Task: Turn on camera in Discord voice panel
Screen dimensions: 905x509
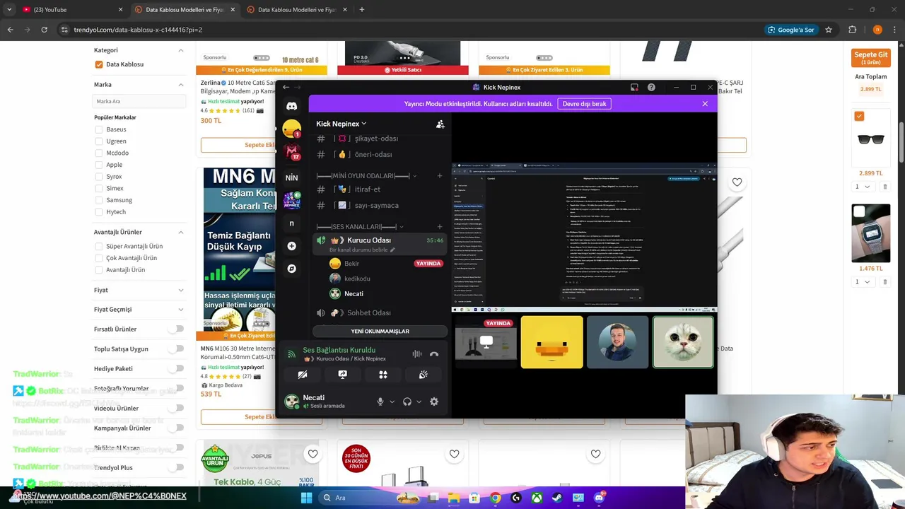Action: [303, 375]
